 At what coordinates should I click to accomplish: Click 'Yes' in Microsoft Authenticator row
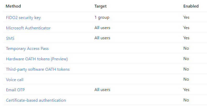tap(186, 28)
